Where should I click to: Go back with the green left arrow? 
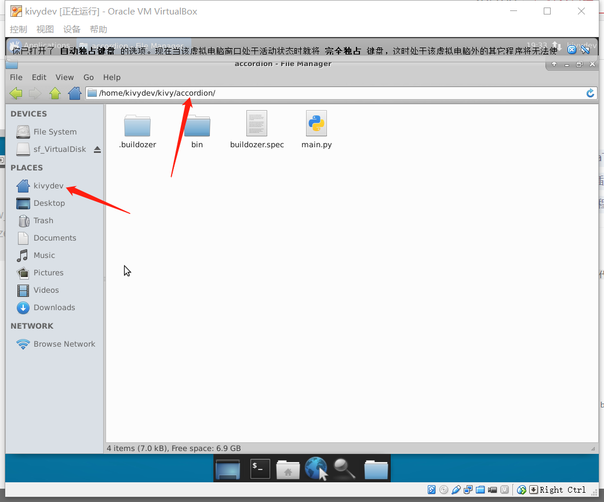coord(16,93)
